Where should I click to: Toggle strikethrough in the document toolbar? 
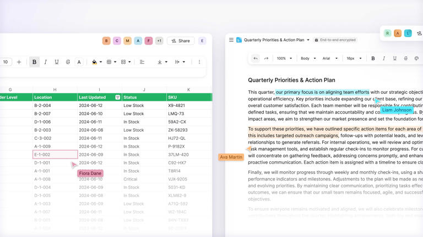(x=406, y=58)
